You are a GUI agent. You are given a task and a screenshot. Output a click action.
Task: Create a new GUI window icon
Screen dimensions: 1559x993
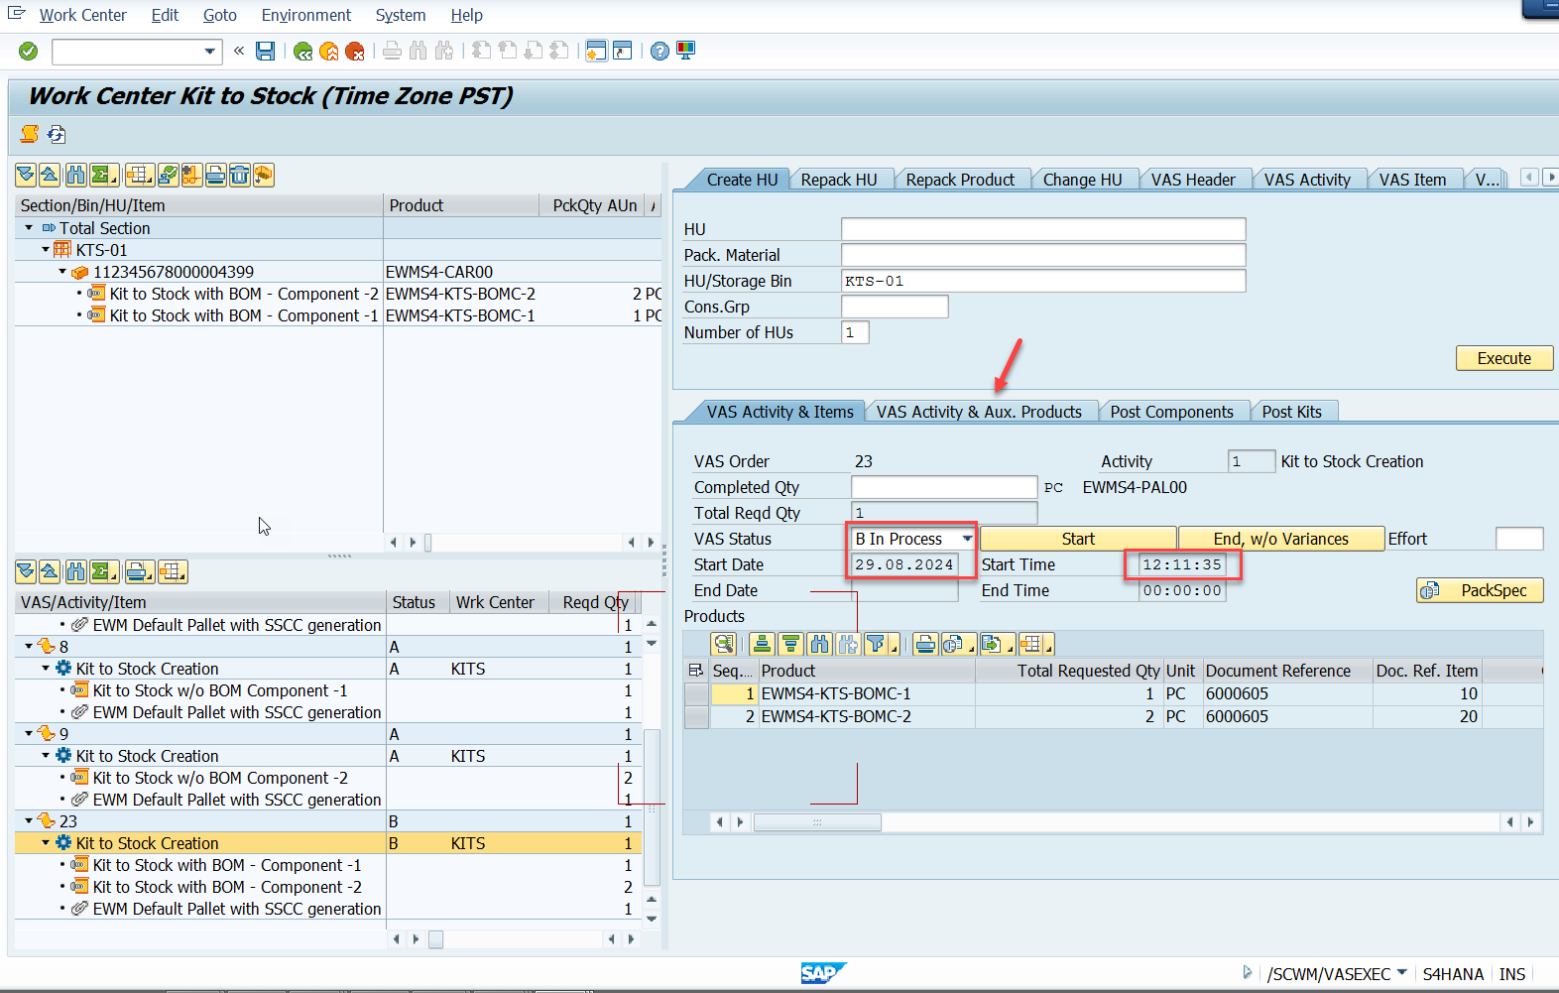pyautogui.click(x=596, y=51)
